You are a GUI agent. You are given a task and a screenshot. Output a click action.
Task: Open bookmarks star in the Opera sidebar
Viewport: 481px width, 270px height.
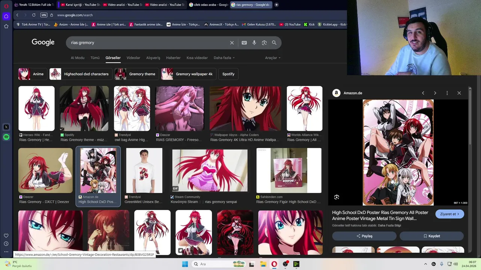click(x=6, y=26)
